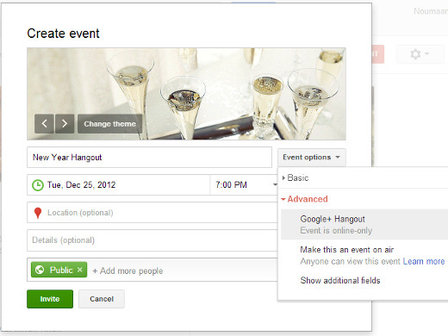The width and height of the screenshot is (448, 336).
Task: Open the Learn more link
Action: point(424,261)
